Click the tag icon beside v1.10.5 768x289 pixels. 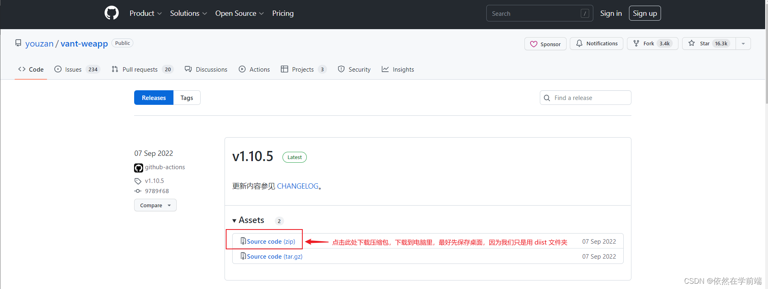click(x=138, y=181)
